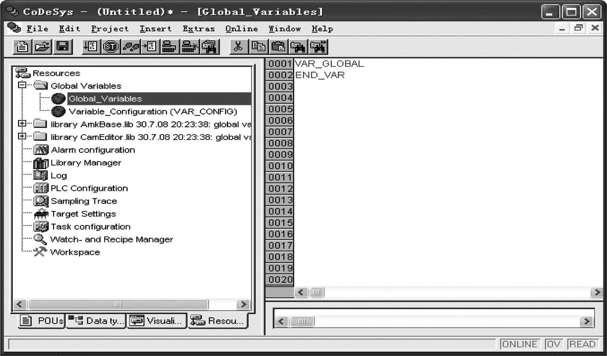Open Variable_Configuration (VAR_CONFIG)
This screenshot has width=607, height=356.
pos(153,112)
